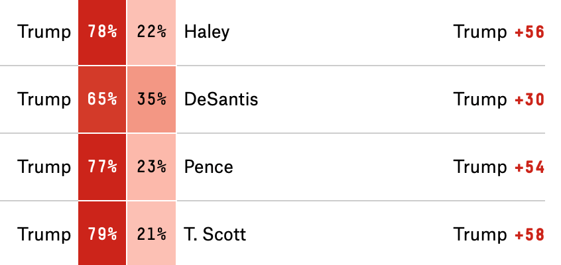Click the Trump +58 margin result
This screenshot has width=561, height=265.
coord(499,235)
